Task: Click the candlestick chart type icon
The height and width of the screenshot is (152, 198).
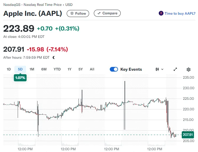Action: tap(157, 70)
